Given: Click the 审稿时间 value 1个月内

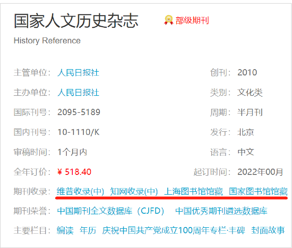Looking at the screenshot, I should (72, 152).
